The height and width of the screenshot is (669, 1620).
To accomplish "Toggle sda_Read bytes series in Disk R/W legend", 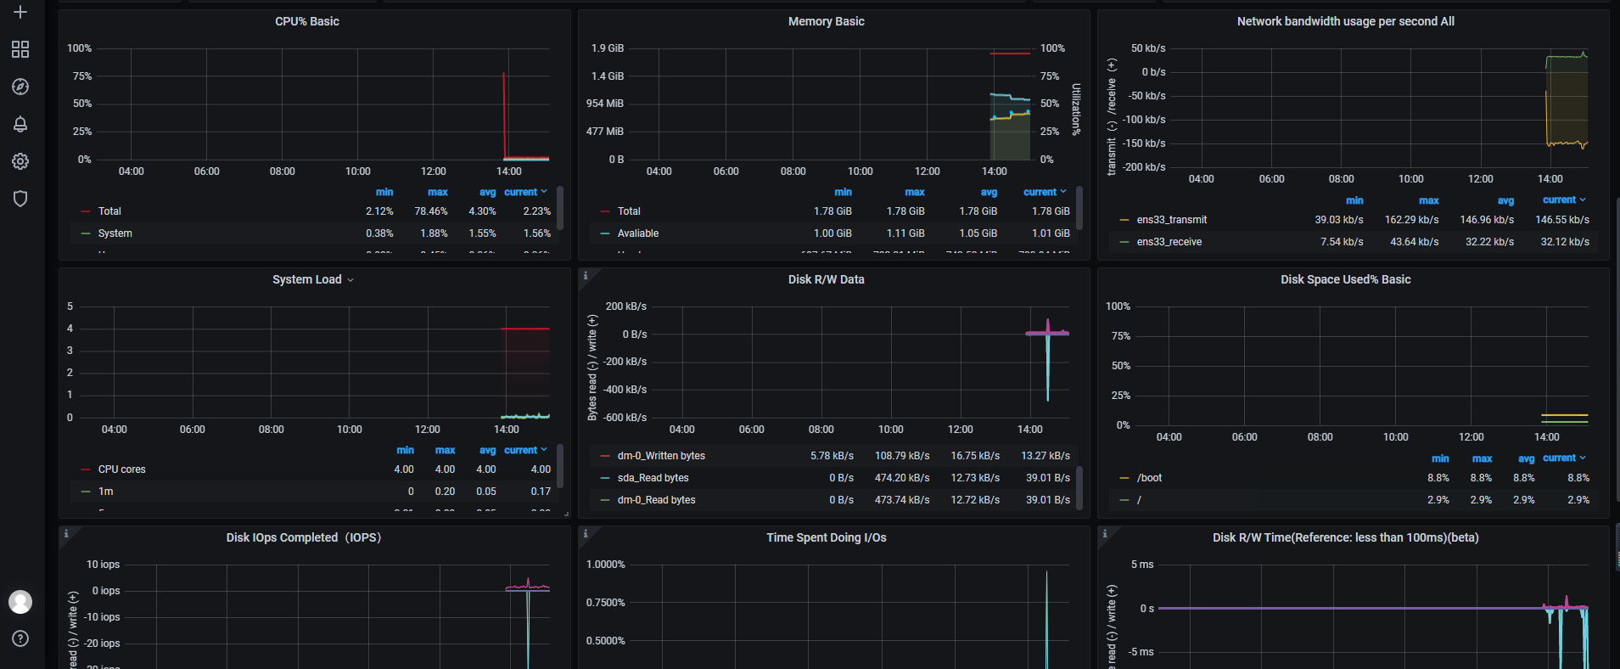I will [653, 478].
